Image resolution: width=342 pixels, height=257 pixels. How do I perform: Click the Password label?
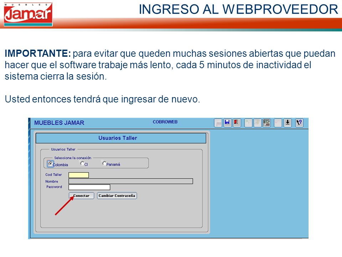54,187
